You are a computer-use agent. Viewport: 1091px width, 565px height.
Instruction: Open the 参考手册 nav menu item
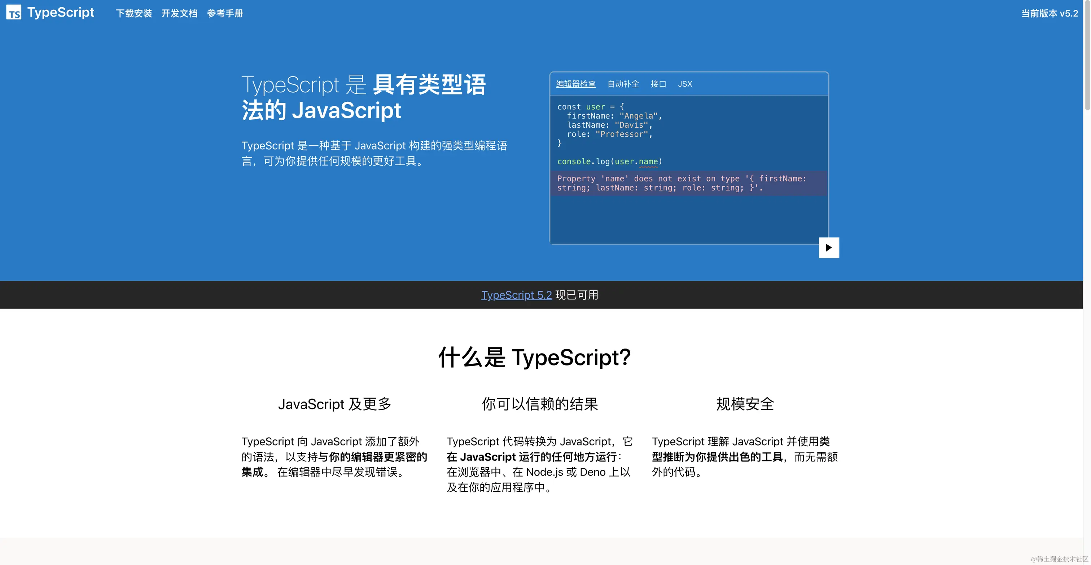[225, 14]
